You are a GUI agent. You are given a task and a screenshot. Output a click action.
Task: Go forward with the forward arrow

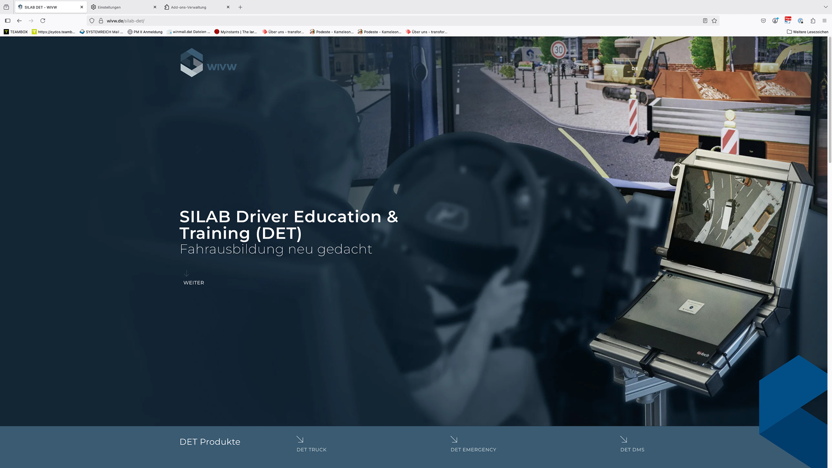[x=31, y=21]
